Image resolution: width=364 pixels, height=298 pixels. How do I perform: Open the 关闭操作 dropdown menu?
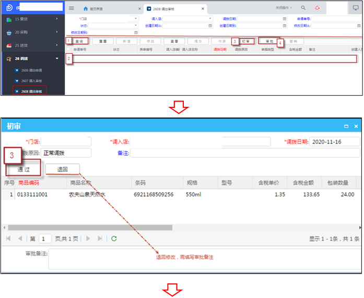point(284,8)
